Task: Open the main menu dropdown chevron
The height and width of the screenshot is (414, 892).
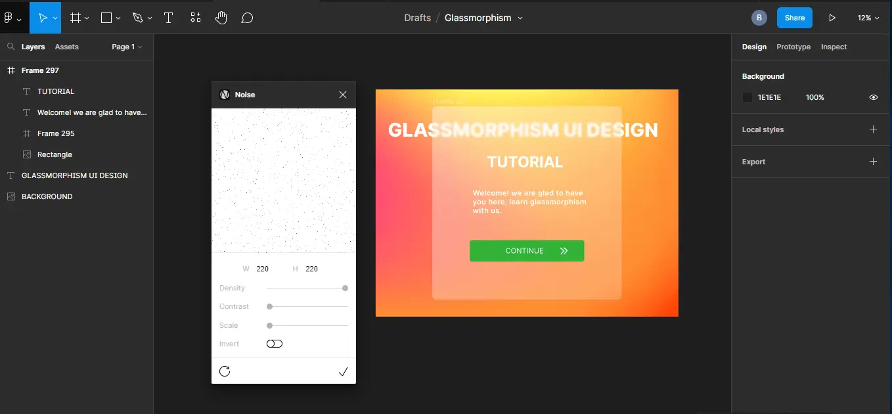Action: 19,19
